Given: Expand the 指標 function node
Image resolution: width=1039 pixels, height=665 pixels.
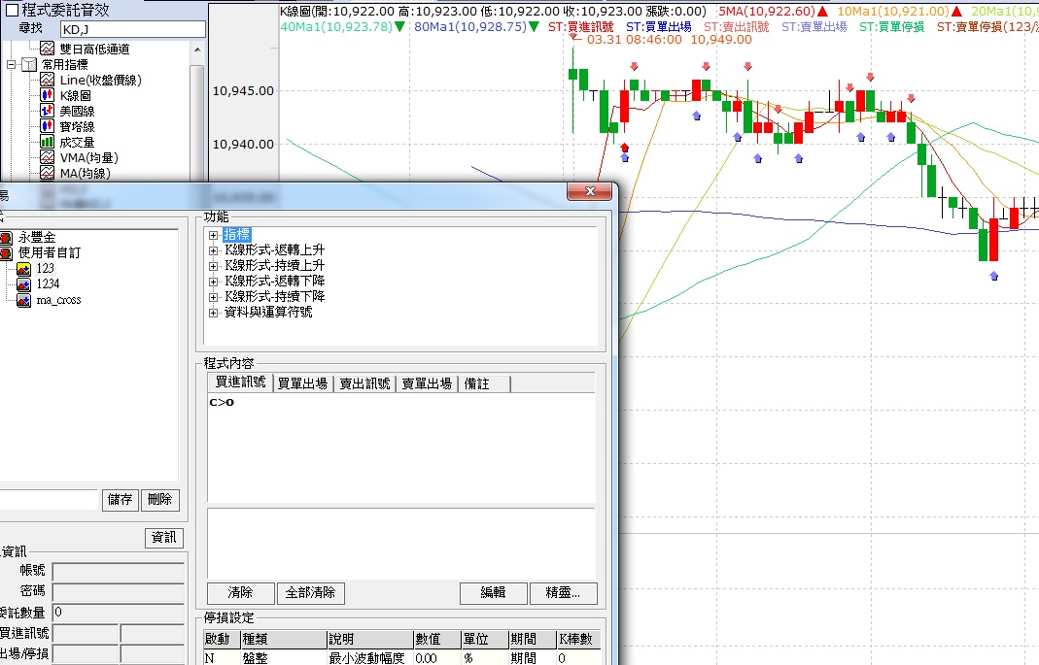Looking at the screenshot, I should (x=214, y=235).
